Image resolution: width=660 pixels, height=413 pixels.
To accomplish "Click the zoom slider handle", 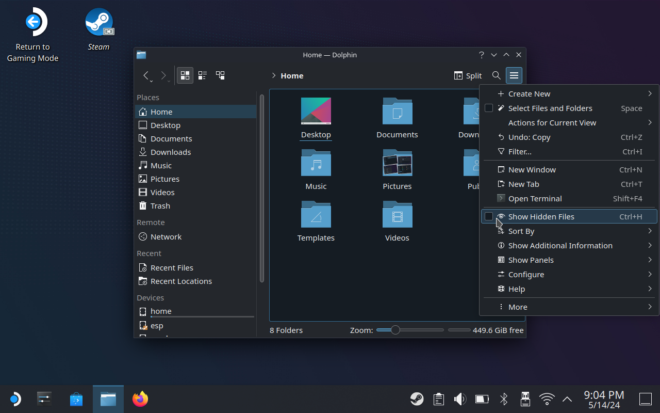I will 395,330.
